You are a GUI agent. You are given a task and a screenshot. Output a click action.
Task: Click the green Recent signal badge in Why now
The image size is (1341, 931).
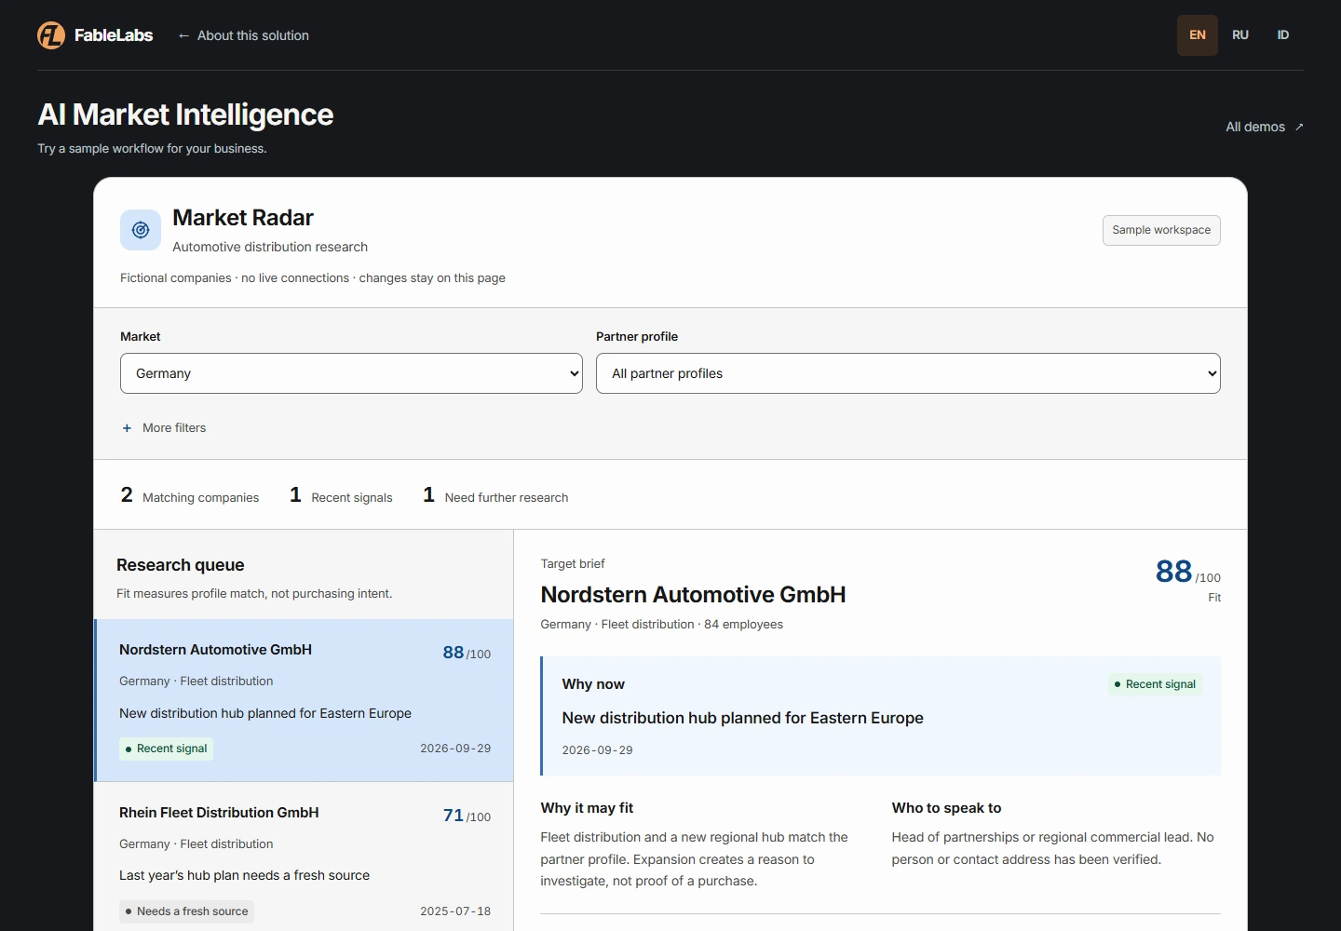[x=1155, y=684]
